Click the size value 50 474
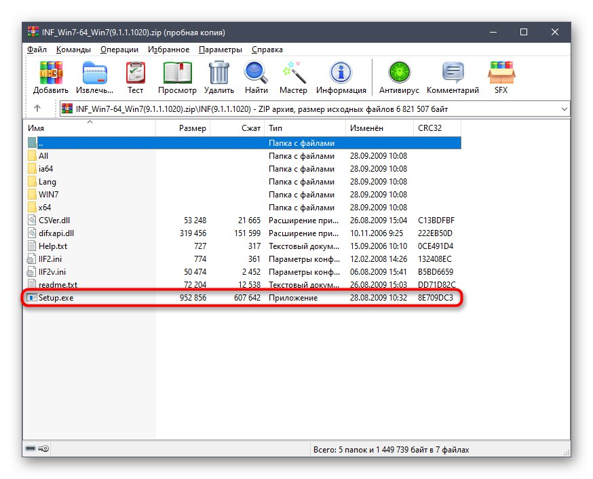The height and width of the screenshot is (479, 593). tap(195, 272)
